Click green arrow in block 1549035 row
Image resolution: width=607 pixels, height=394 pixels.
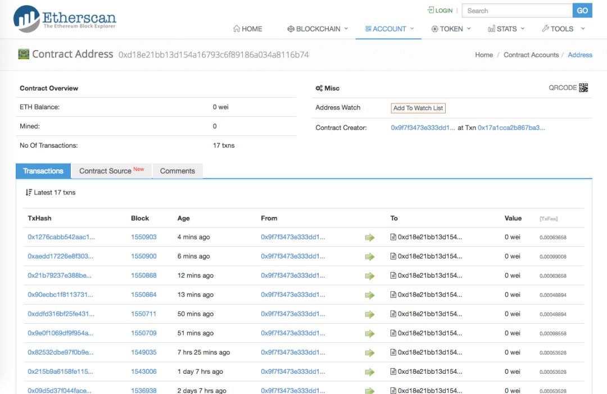[370, 352]
